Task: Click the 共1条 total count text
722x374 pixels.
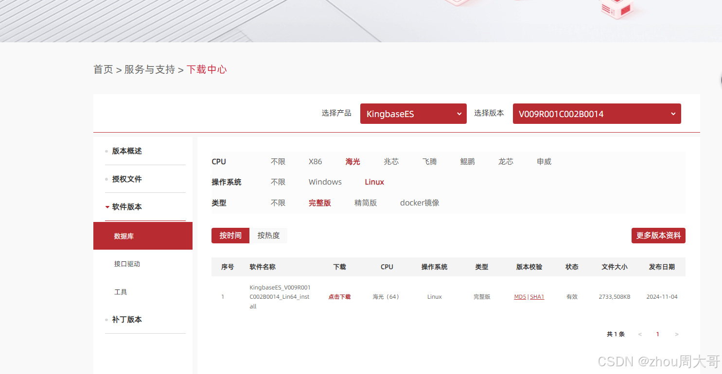Action: (x=616, y=334)
